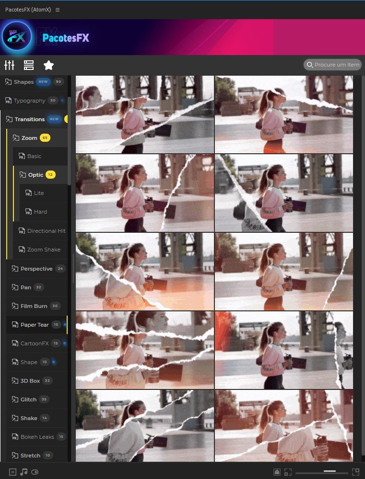Toggle the eye preview switch in footer
This screenshot has height=479, width=365.
click(35, 472)
